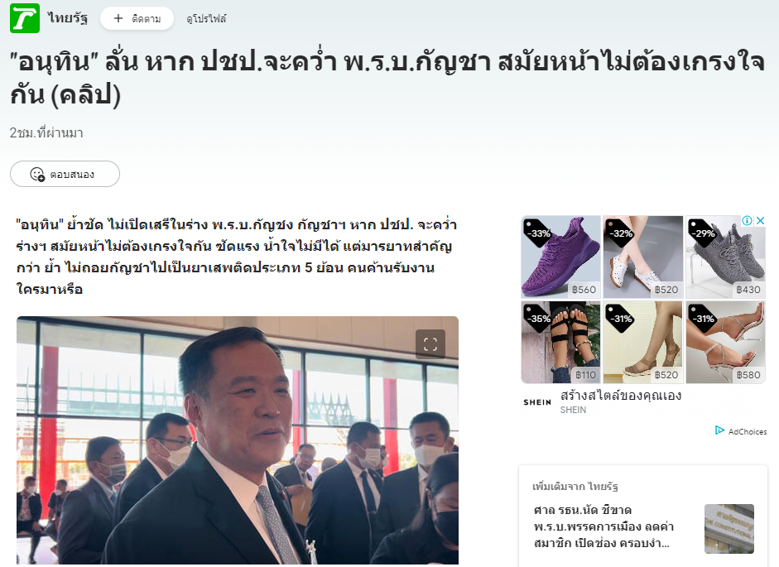Click the main article photo of Anutin
The height and width of the screenshot is (567, 779).
pos(238,440)
